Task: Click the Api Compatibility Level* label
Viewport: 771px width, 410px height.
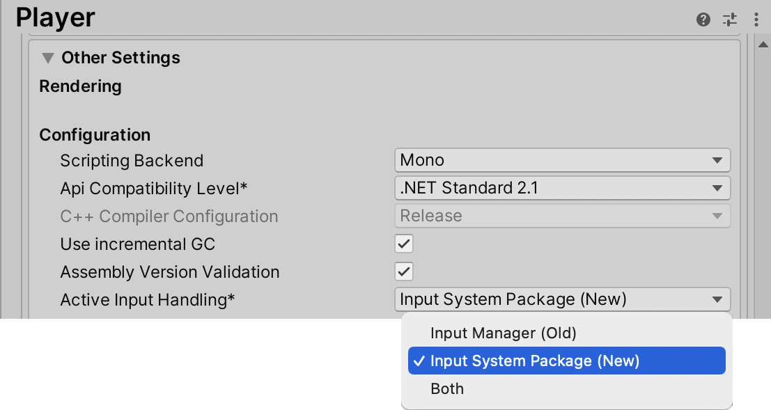Action: click(154, 189)
